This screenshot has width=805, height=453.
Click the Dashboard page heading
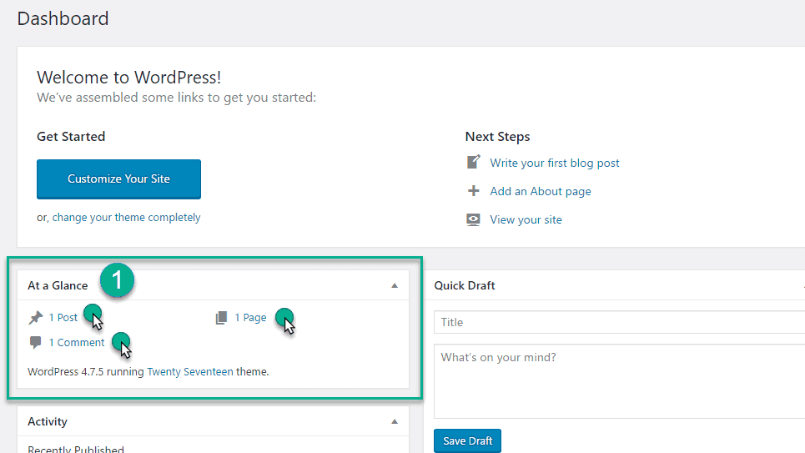63,18
